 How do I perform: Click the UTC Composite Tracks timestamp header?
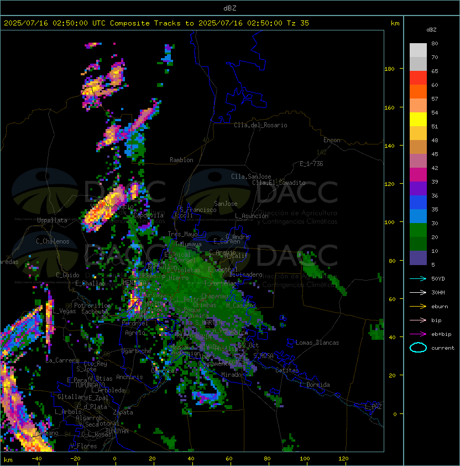coord(156,23)
